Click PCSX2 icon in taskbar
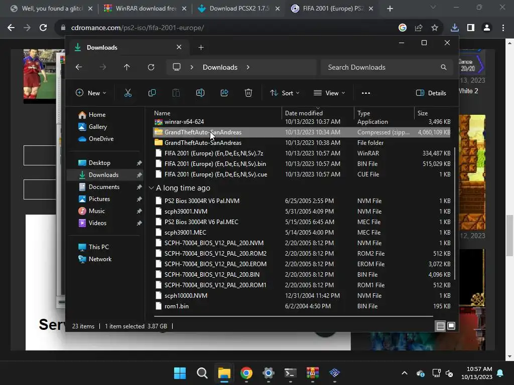 pos(334,373)
